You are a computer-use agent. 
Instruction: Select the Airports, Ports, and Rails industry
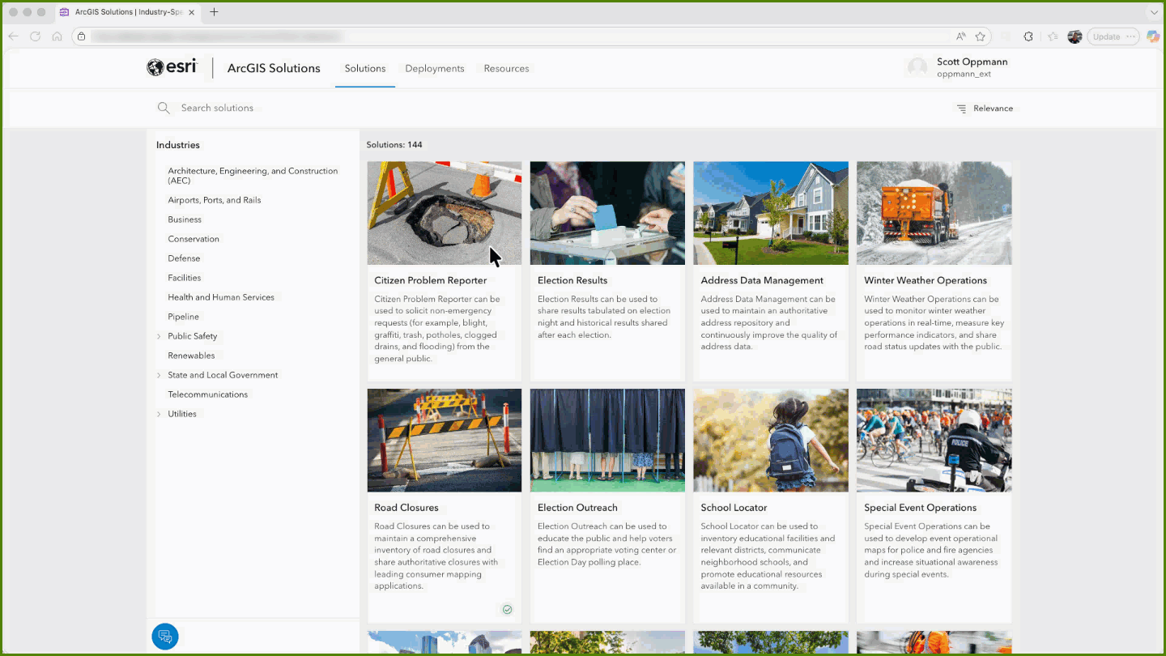click(215, 200)
